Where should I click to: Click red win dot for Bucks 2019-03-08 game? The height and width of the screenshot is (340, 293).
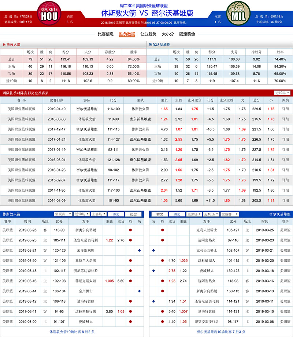pyautogui.click(x=163, y=322)
